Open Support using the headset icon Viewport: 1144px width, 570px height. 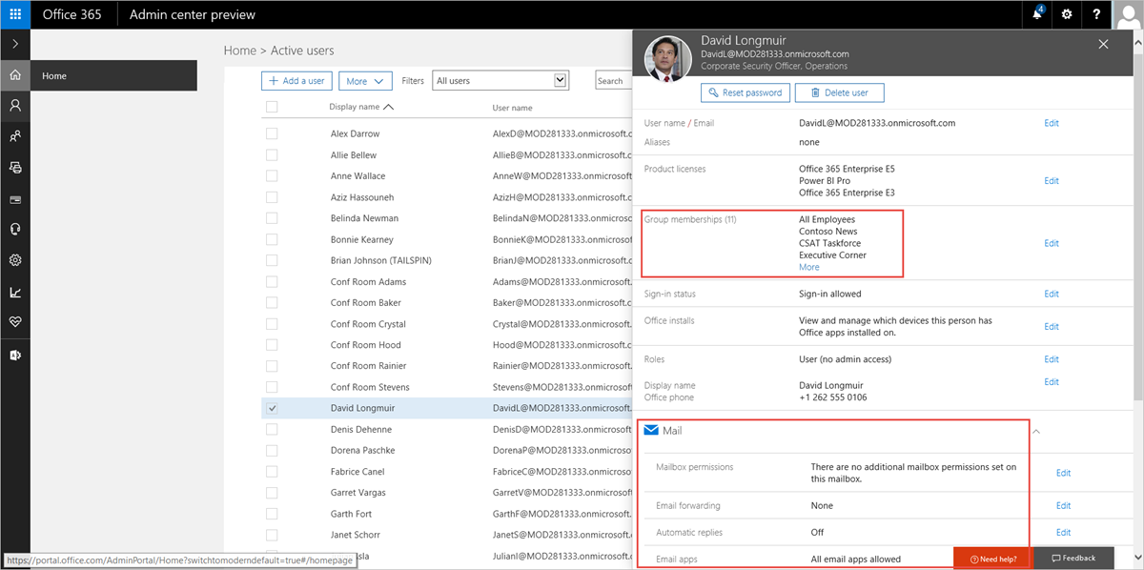[14, 229]
